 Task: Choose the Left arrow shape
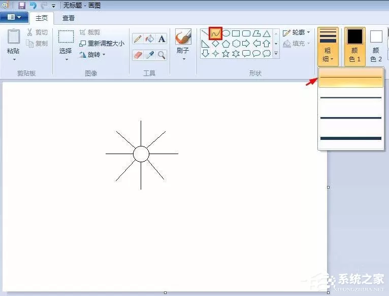(x=256, y=44)
